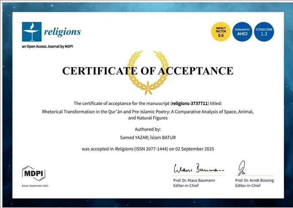This screenshot has width=293, height=208.
Task: Click 'Editor-in-Chief' under Klaus Baumann
Action: coord(186,186)
